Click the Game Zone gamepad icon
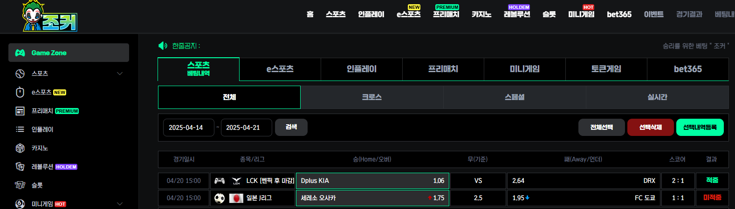This screenshot has width=735, height=209. 20,53
